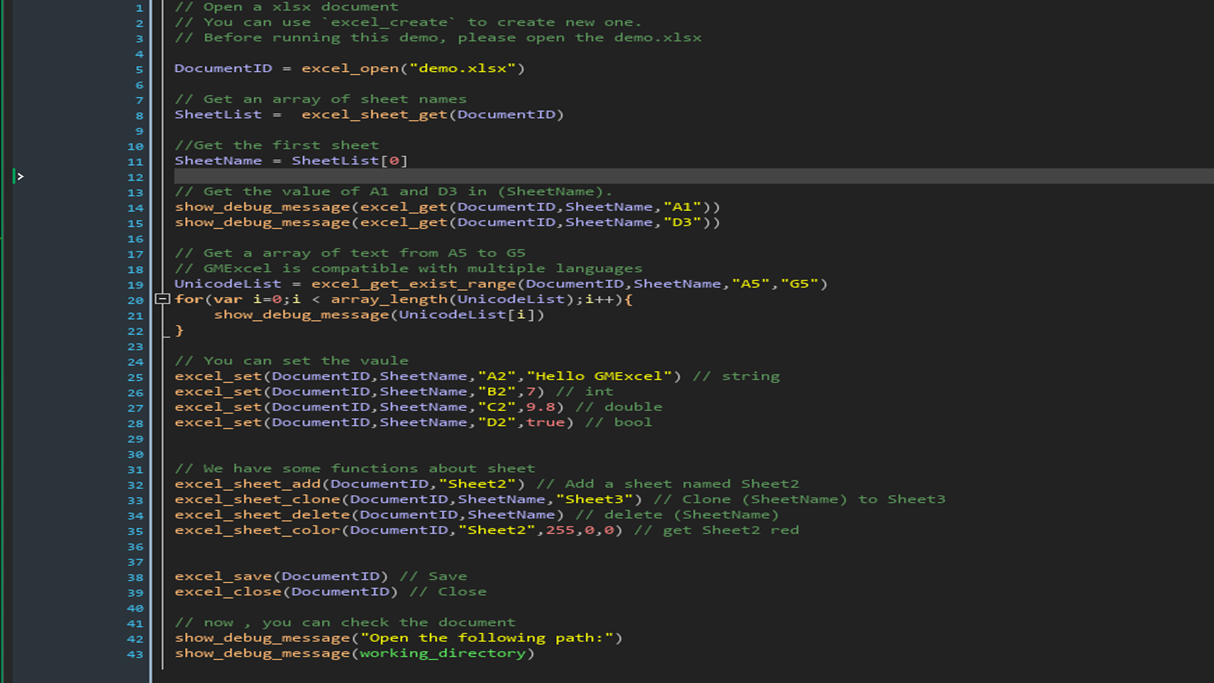1214x683 pixels.
Task: Click line number 5 in gutter
Action: click(139, 70)
